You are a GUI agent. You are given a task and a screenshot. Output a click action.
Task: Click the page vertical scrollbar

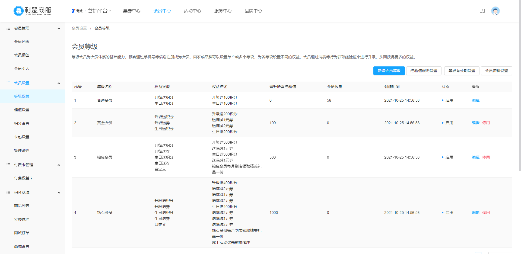(520, 85)
